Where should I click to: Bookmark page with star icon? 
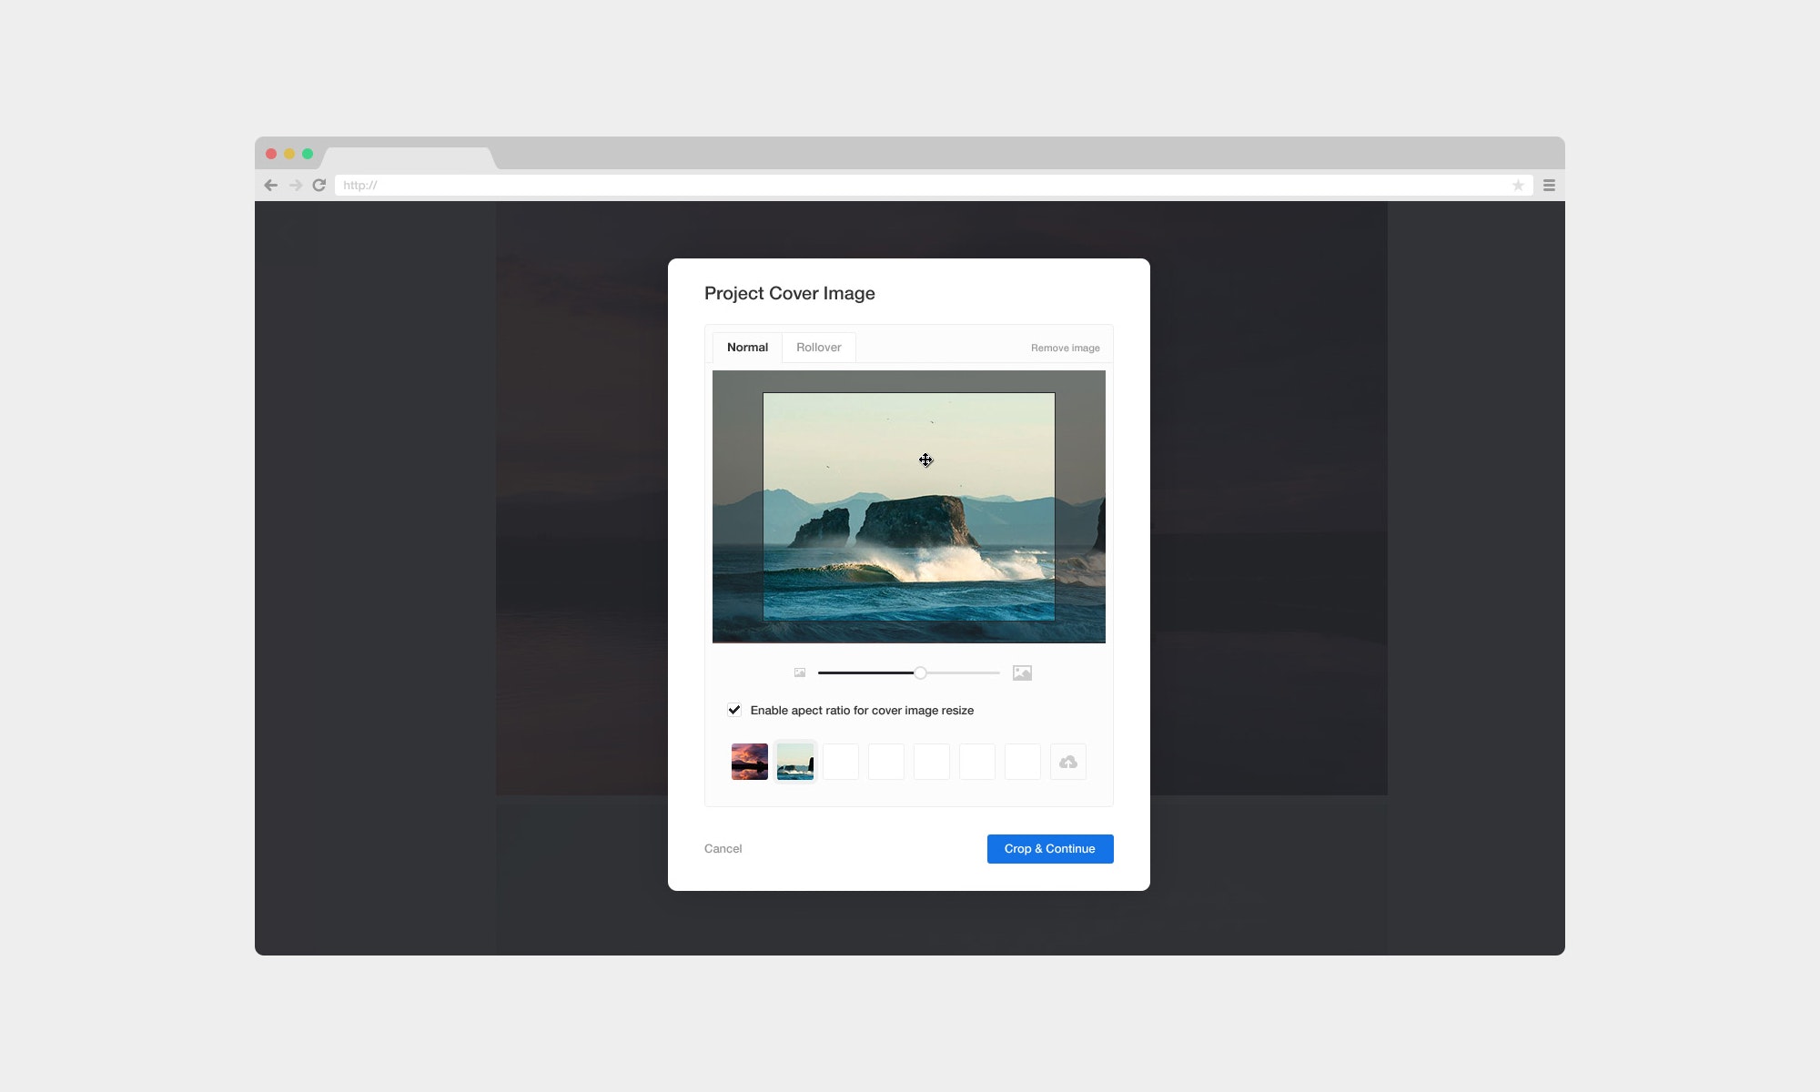pos(1518,186)
